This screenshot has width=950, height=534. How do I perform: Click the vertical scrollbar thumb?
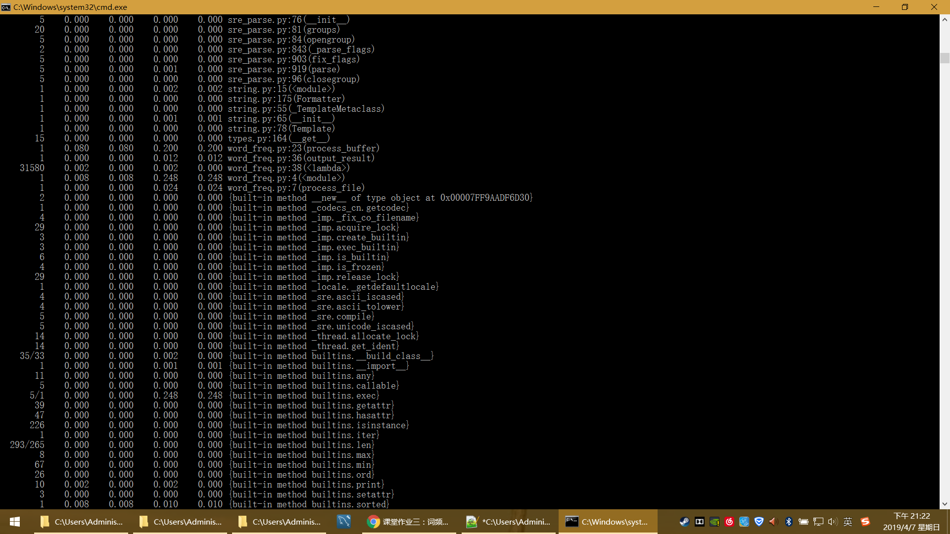tap(945, 58)
